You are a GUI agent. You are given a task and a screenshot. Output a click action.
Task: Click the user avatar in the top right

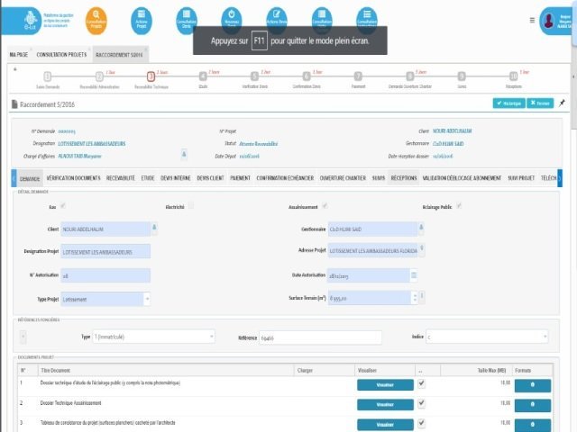coord(549,19)
